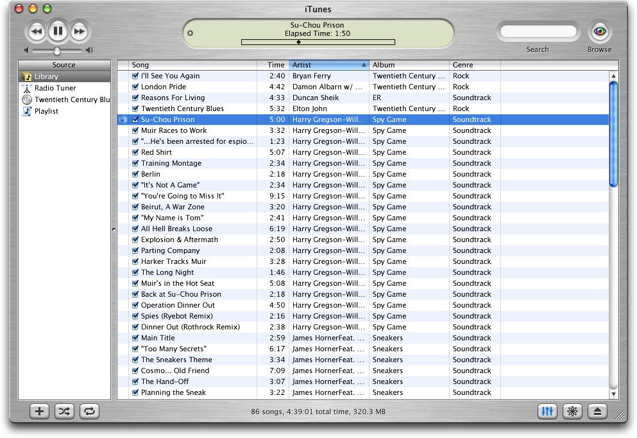Open the equalizer window button

click(x=547, y=412)
